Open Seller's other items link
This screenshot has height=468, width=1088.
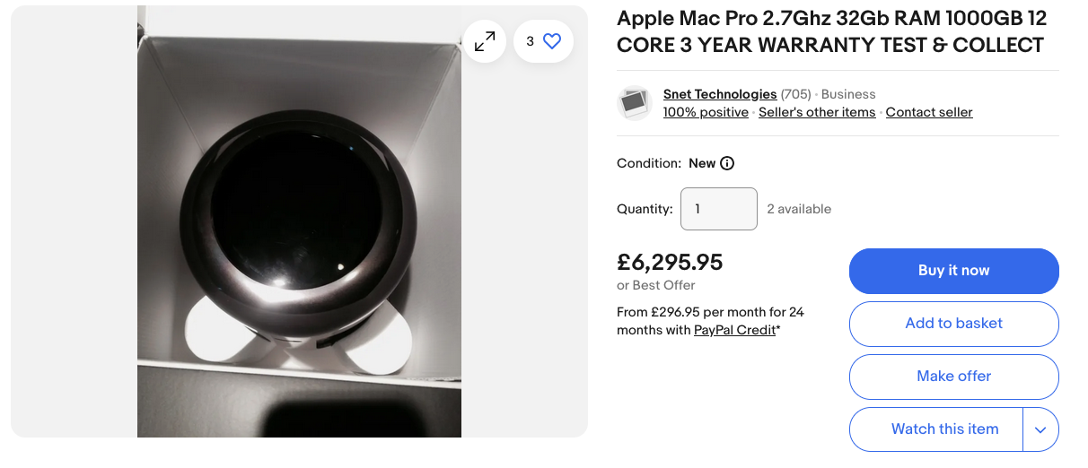pyautogui.click(x=816, y=112)
